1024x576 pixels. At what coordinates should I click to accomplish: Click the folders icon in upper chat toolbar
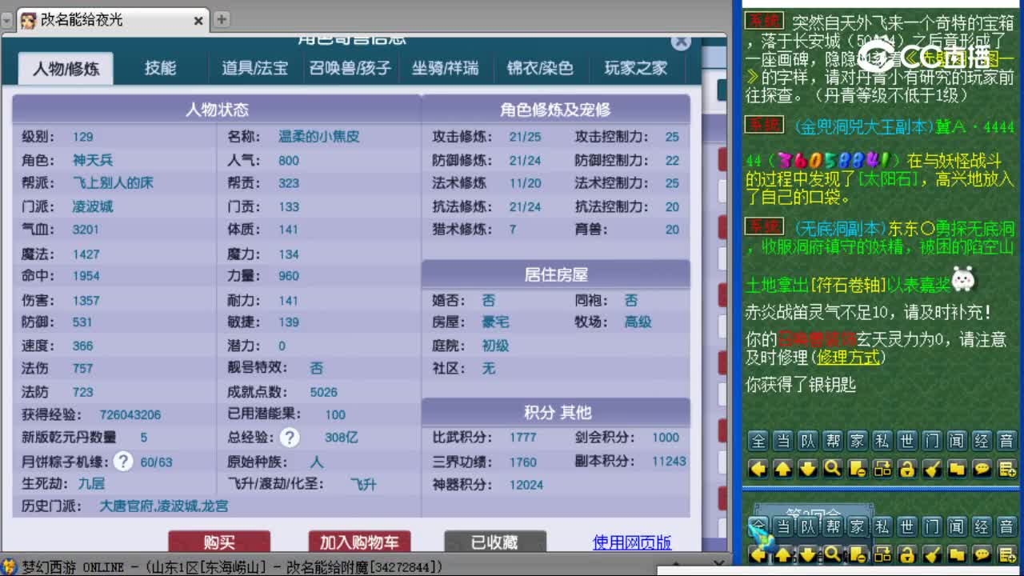pyautogui.click(x=957, y=468)
